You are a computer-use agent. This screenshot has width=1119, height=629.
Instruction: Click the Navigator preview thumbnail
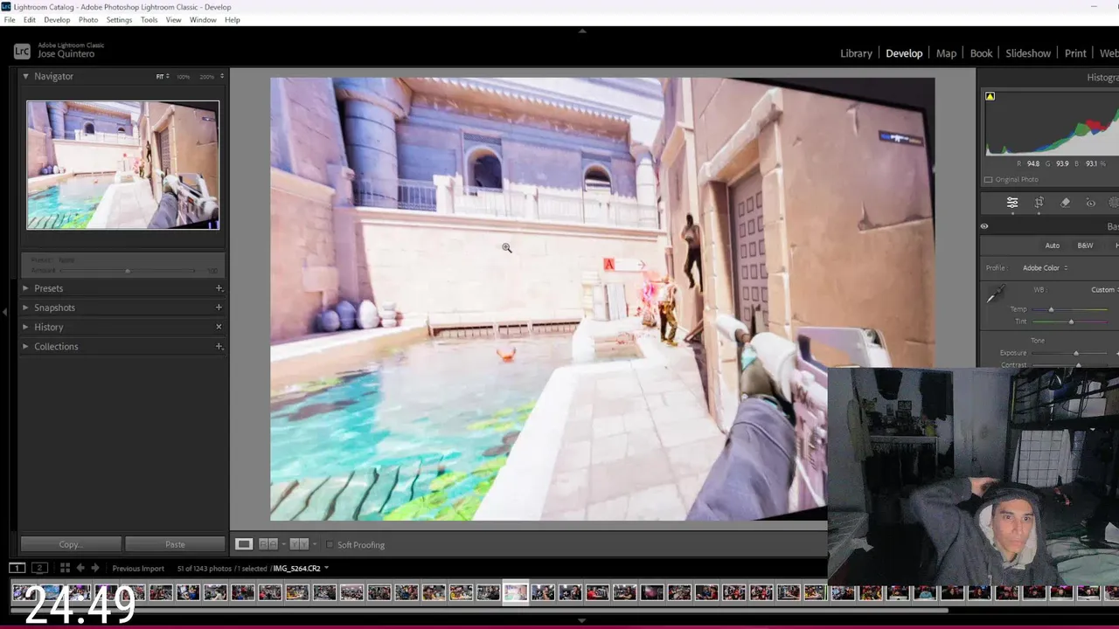(x=122, y=165)
